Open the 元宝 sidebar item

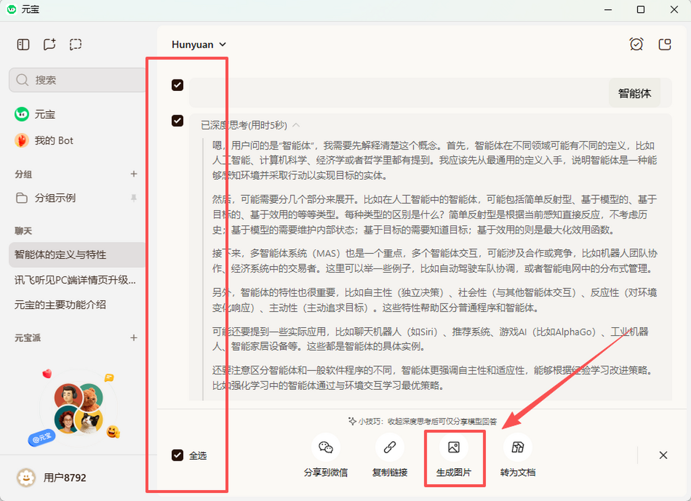tap(44, 114)
